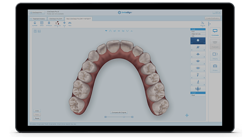Select the first view icon with solid bar
The height and width of the screenshot is (140, 252).
click(106, 31)
